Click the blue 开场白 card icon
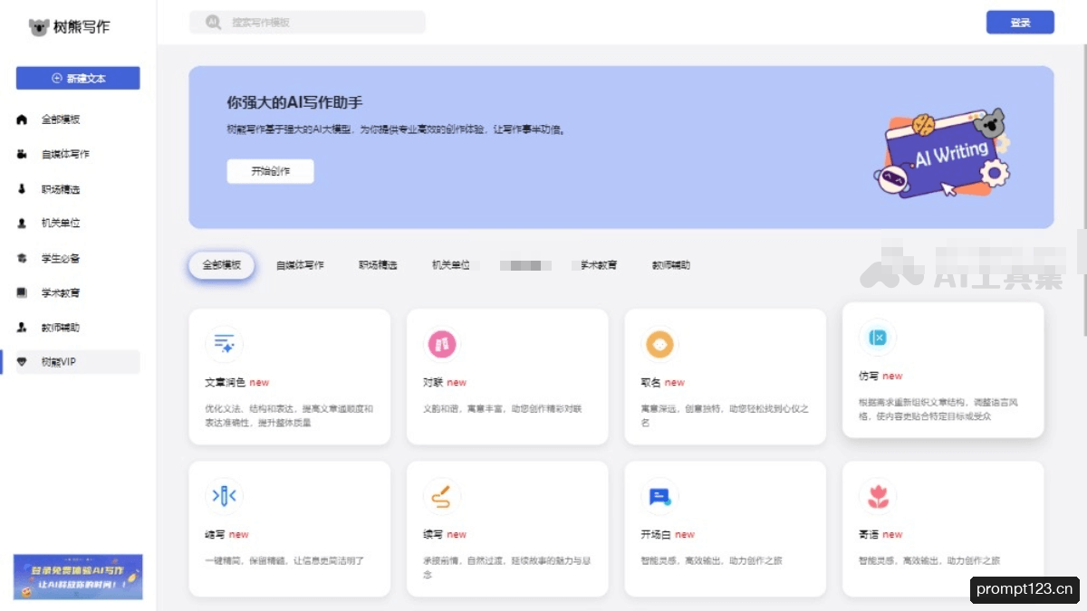1087x611 pixels. tap(659, 496)
